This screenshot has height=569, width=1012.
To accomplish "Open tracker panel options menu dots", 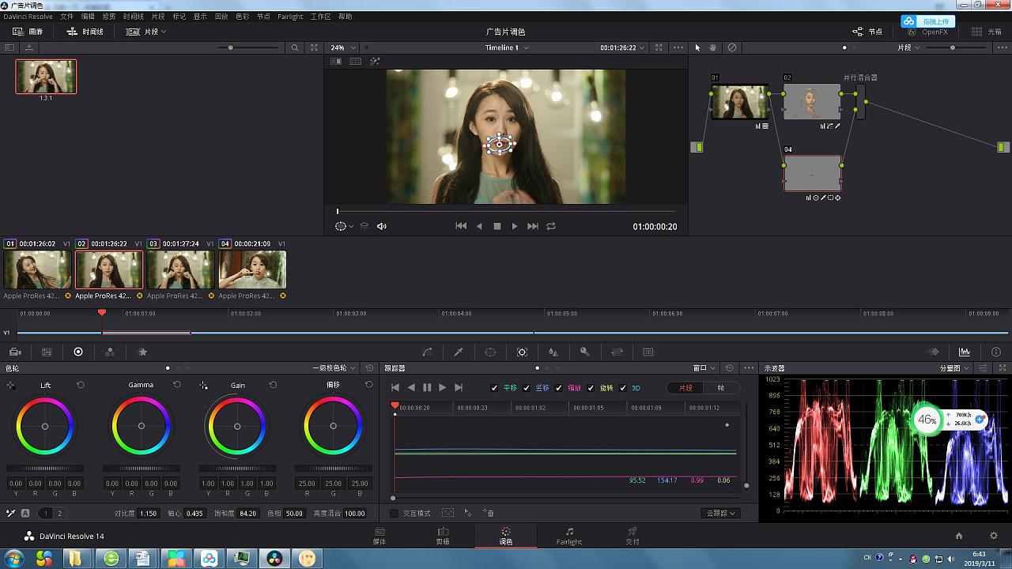I will pyautogui.click(x=749, y=368).
